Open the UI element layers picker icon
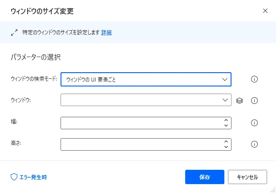This screenshot has height=193, width=276. click(x=239, y=100)
